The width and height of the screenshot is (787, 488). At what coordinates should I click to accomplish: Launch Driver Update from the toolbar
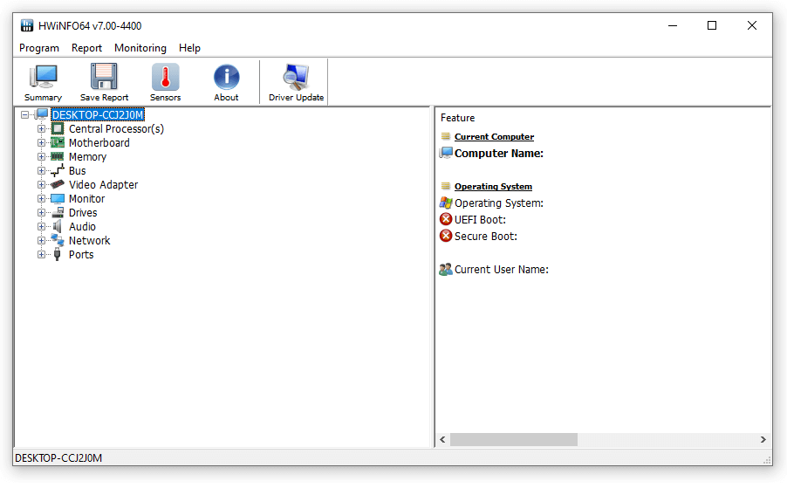pyautogui.click(x=296, y=83)
